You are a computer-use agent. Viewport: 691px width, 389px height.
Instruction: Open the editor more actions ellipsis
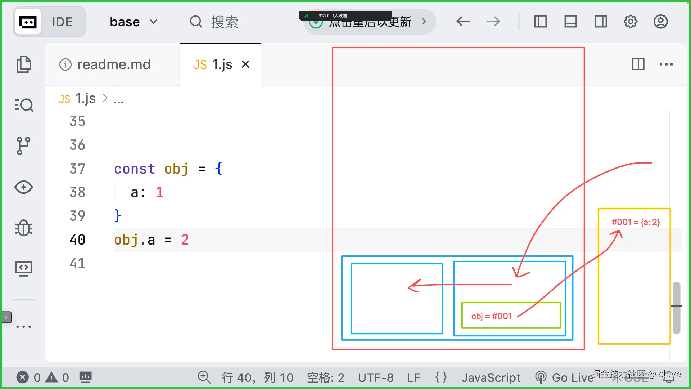666,64
